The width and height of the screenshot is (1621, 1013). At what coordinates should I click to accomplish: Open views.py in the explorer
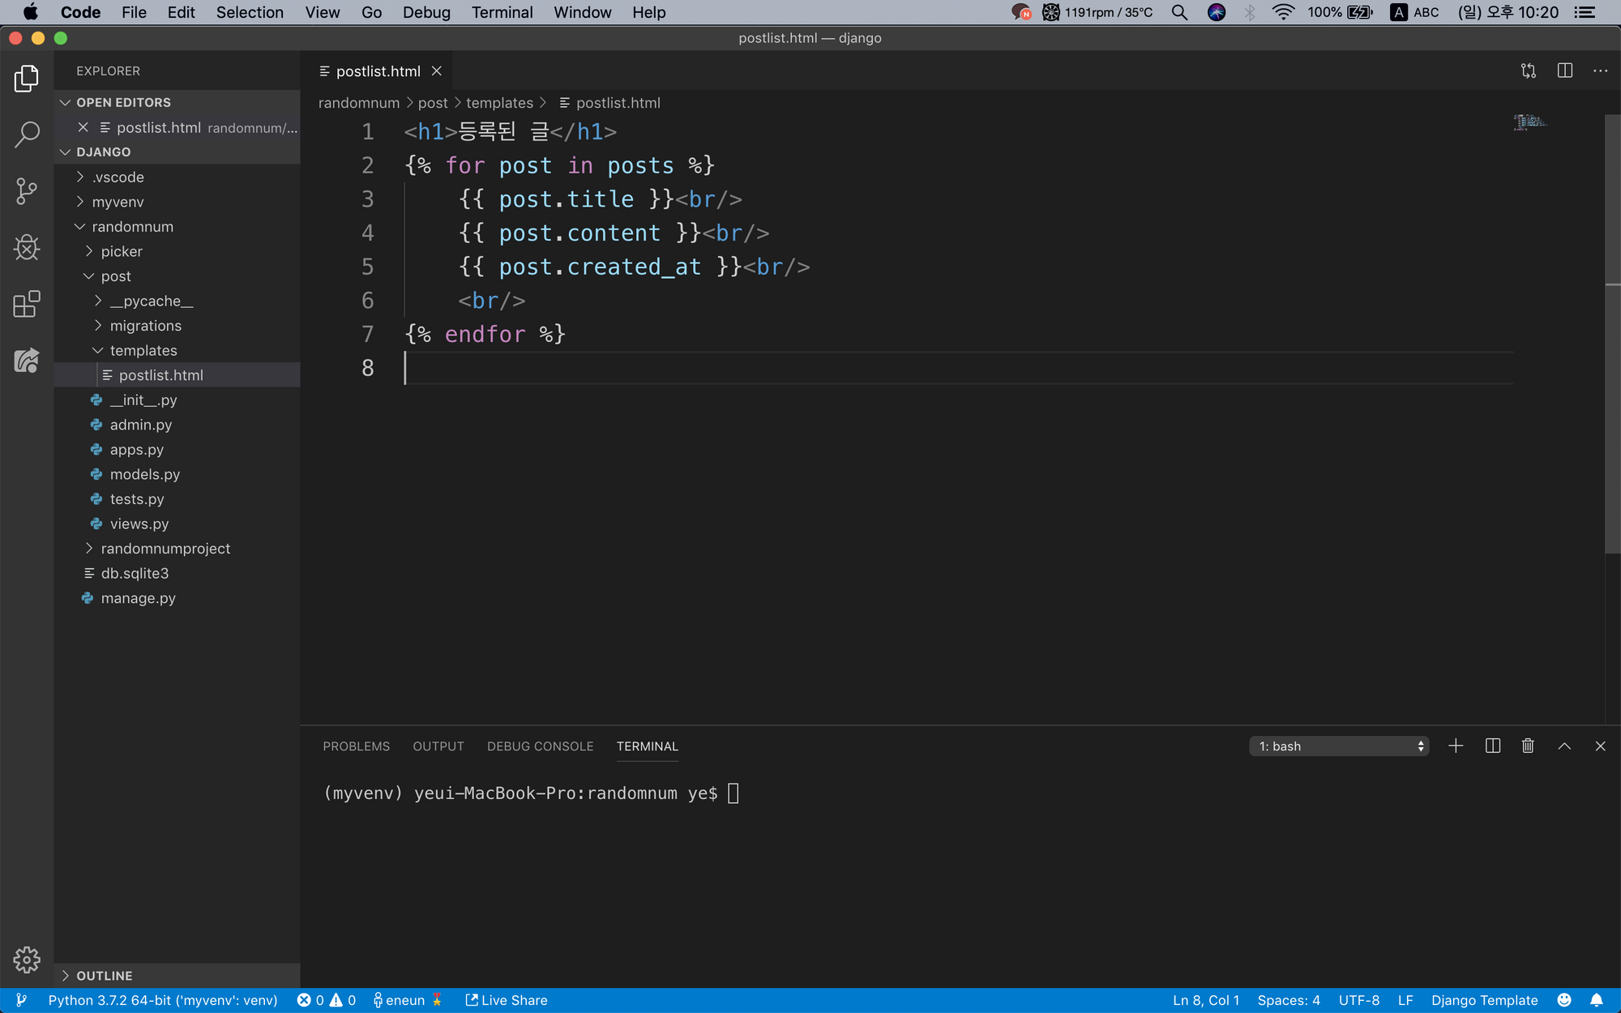tap(139, 524)
